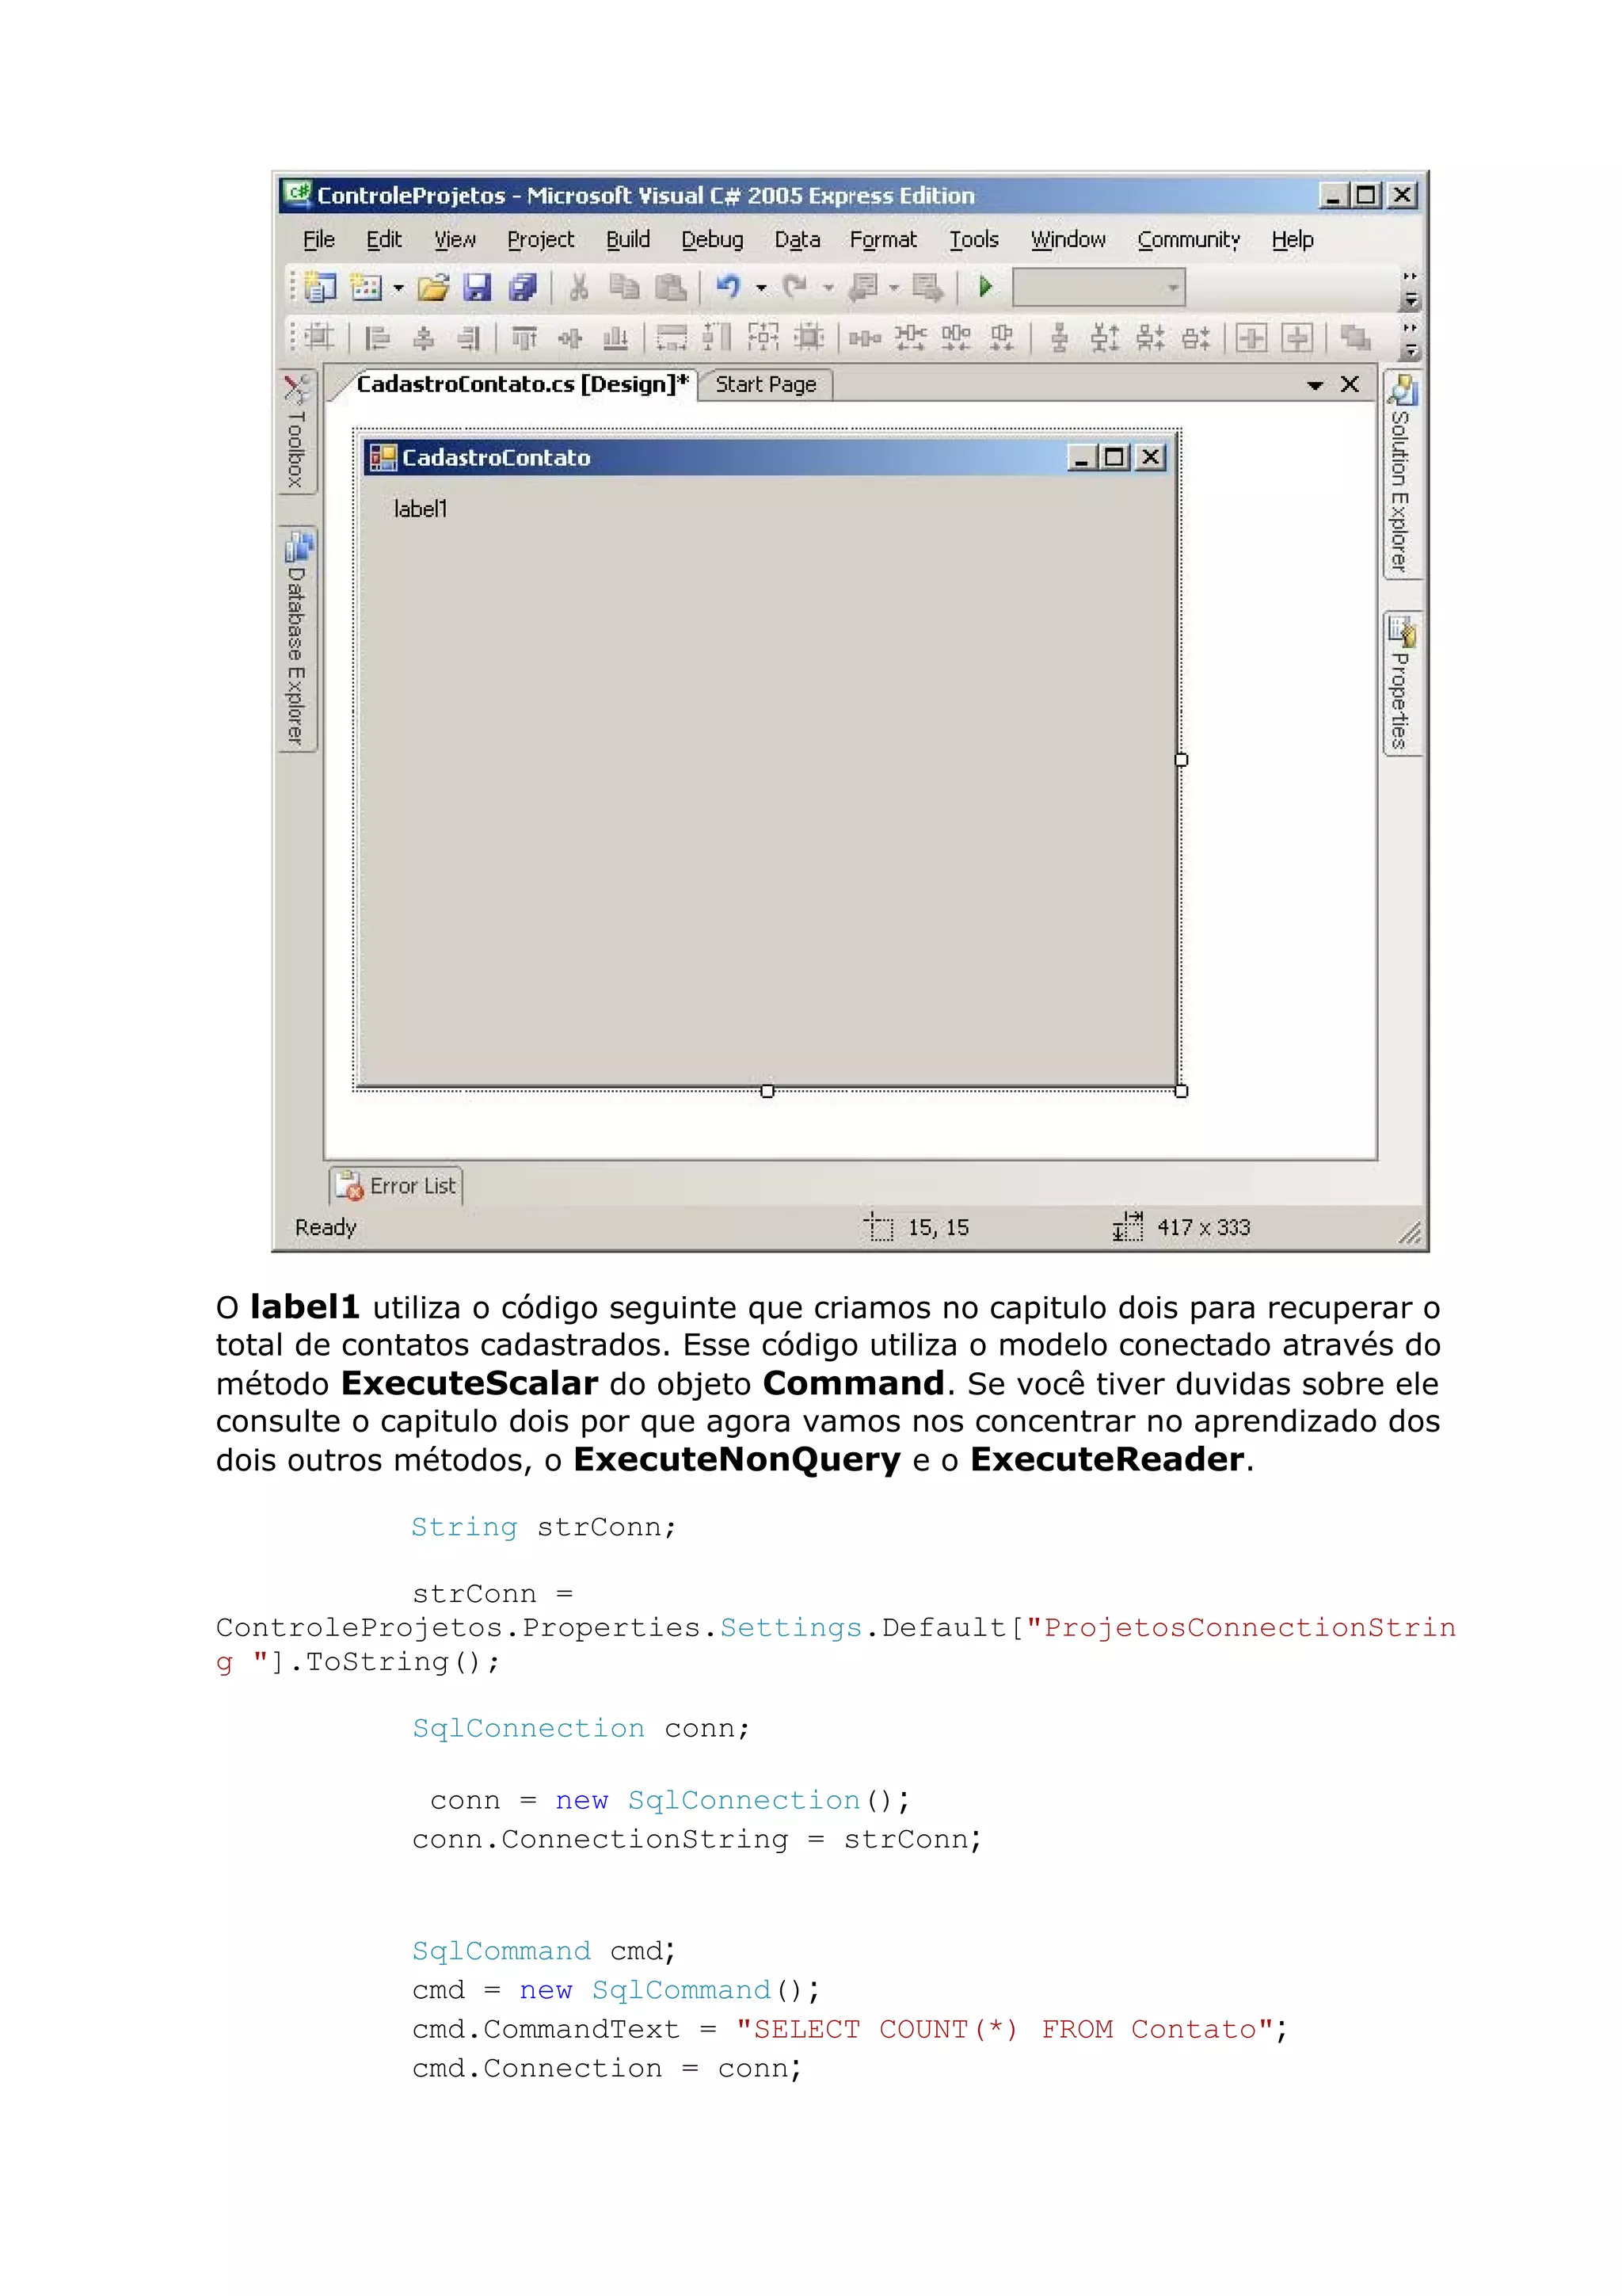Open the Format menu
The image size is (1622, 2296).
(x=883, y=240)
